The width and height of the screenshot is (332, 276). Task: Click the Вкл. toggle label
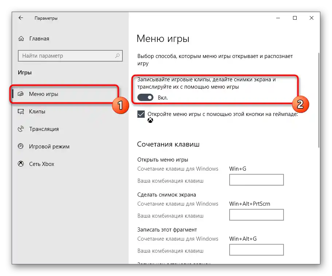click(x=163, y=98)
